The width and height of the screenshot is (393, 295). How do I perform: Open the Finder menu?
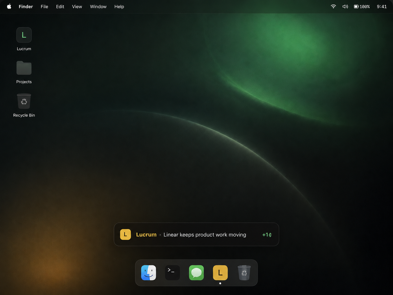click(26, 7)
